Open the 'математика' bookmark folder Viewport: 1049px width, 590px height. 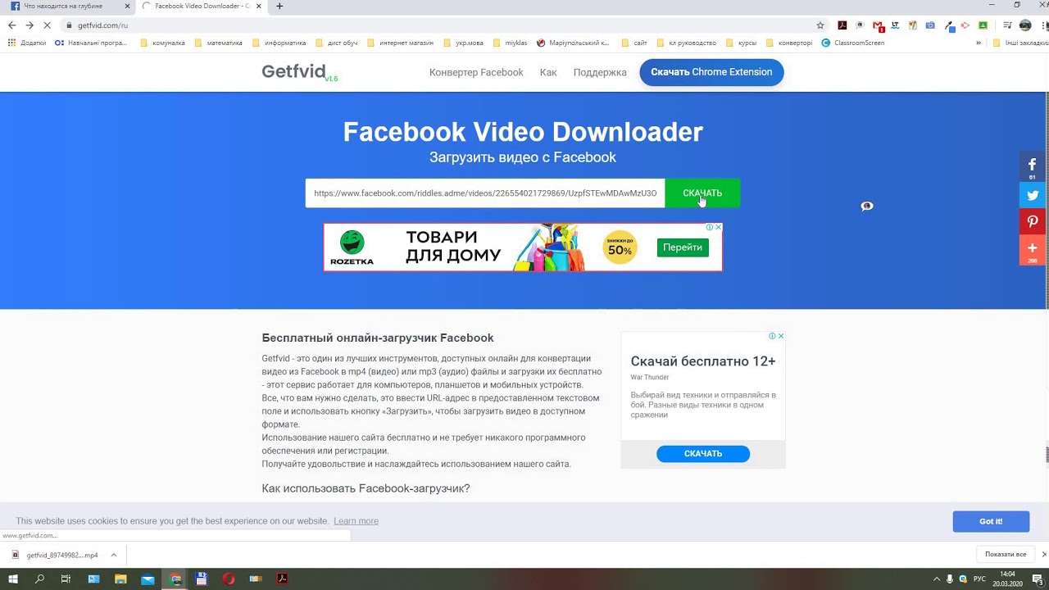[x=218, y=43]
